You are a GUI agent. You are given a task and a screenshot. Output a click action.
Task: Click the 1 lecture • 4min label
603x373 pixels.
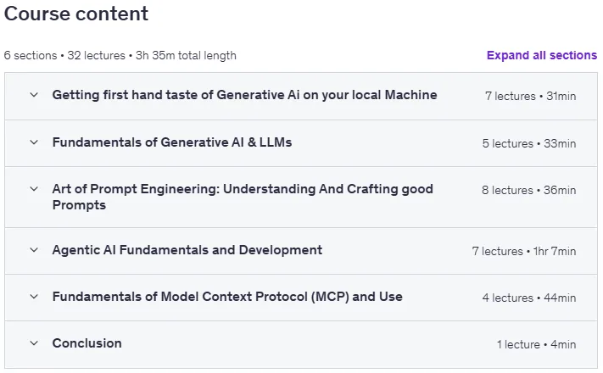[x=536, y=344]
